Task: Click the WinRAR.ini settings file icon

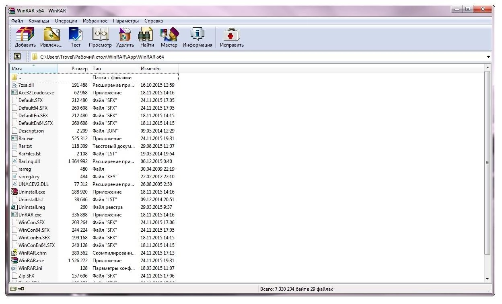Action: pyautogui.click(x=15, y=268)
